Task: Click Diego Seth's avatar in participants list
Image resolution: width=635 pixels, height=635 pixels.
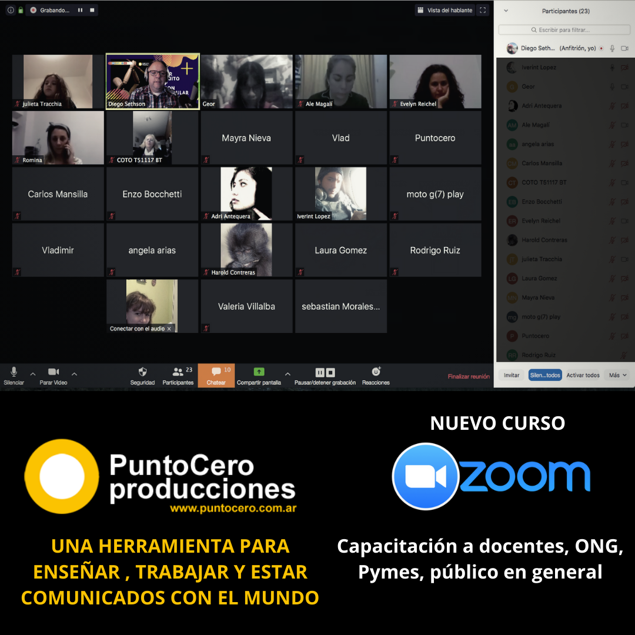Action: pyautogui.click(x=512, y=48)
